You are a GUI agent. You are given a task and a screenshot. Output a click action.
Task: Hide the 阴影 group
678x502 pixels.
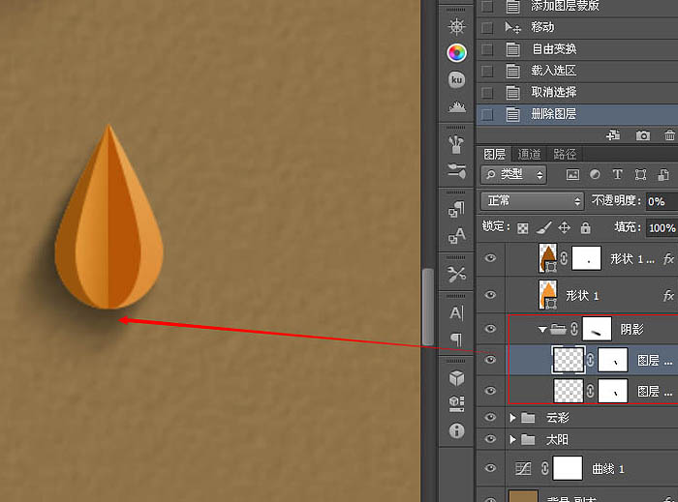coord(490,329)
